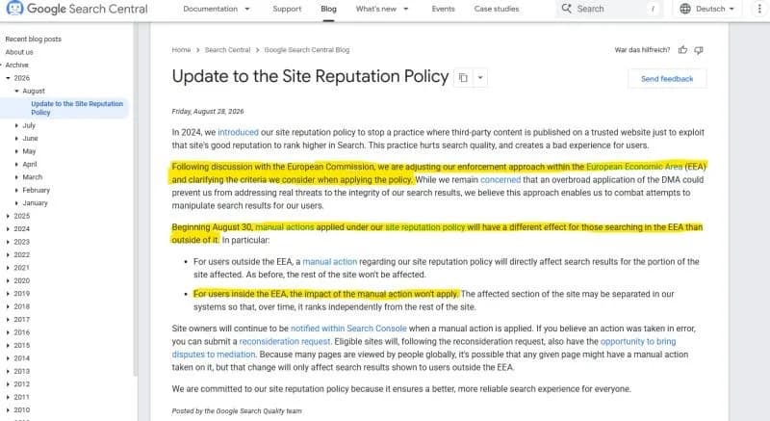Screen dimensions: 770x421
Task: Collapse the August month in sidebar
Action: click(16, 91)
